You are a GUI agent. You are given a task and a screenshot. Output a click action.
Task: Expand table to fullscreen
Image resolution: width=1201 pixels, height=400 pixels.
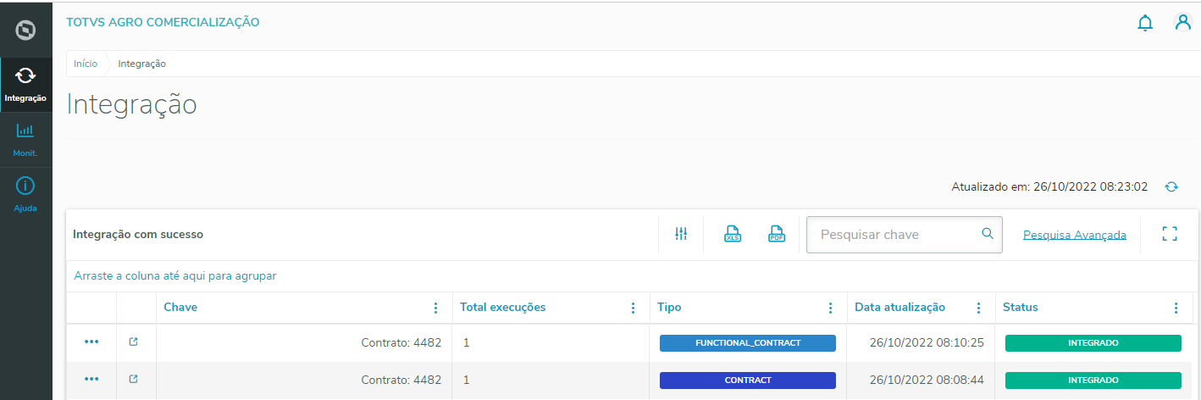point(1170,234)
